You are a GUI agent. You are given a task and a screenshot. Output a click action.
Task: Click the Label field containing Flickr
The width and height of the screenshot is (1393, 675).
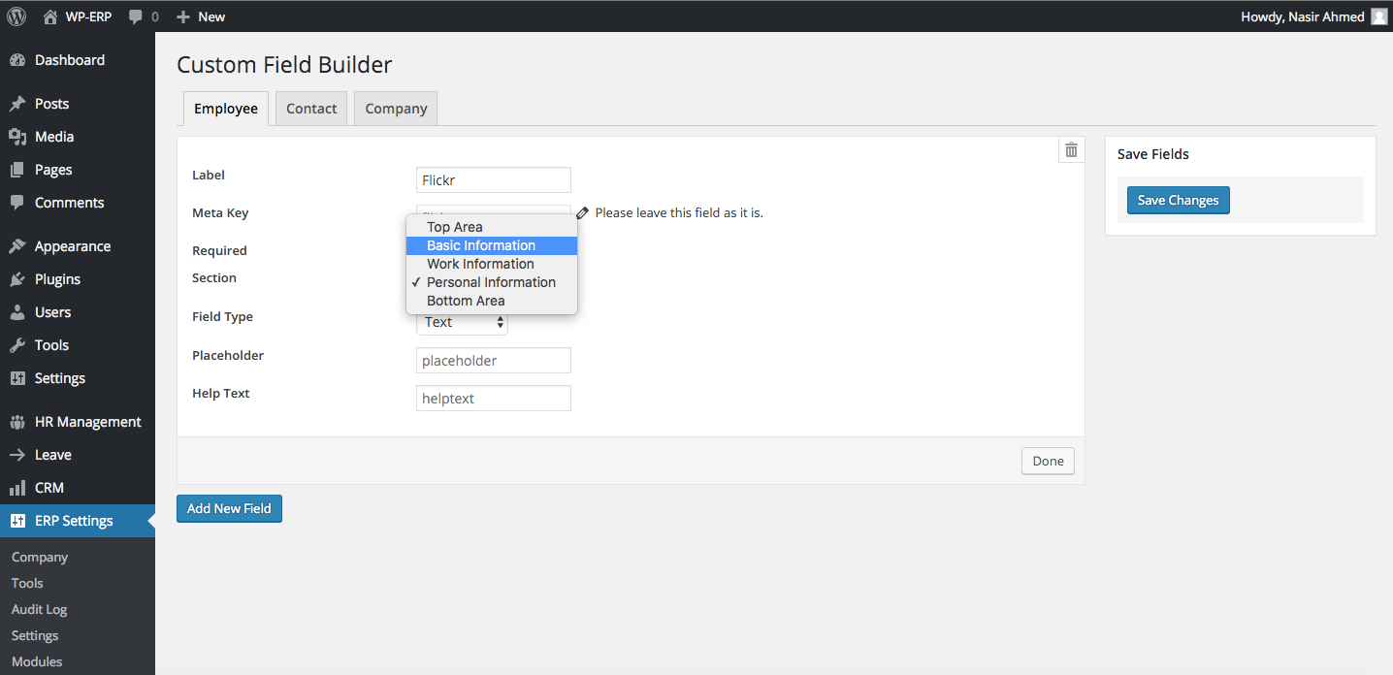(x=493, y=179)
